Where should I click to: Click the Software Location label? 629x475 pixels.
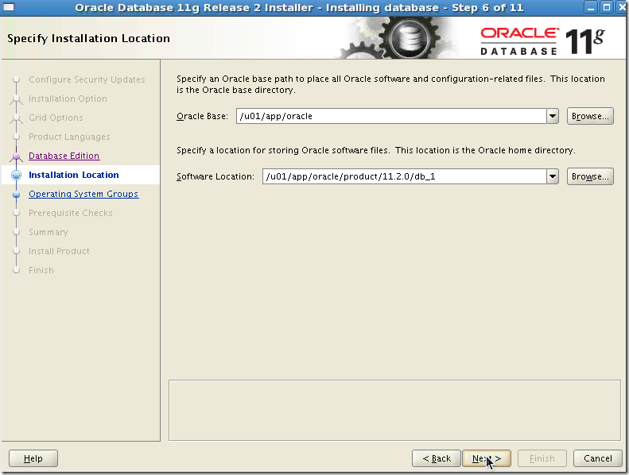(x=215, y=176)
